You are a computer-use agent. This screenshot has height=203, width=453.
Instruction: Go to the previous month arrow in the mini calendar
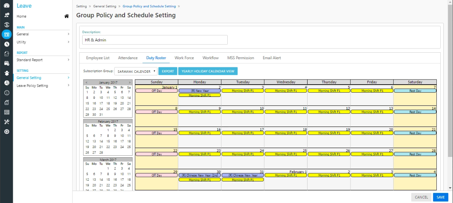[86, 82]
